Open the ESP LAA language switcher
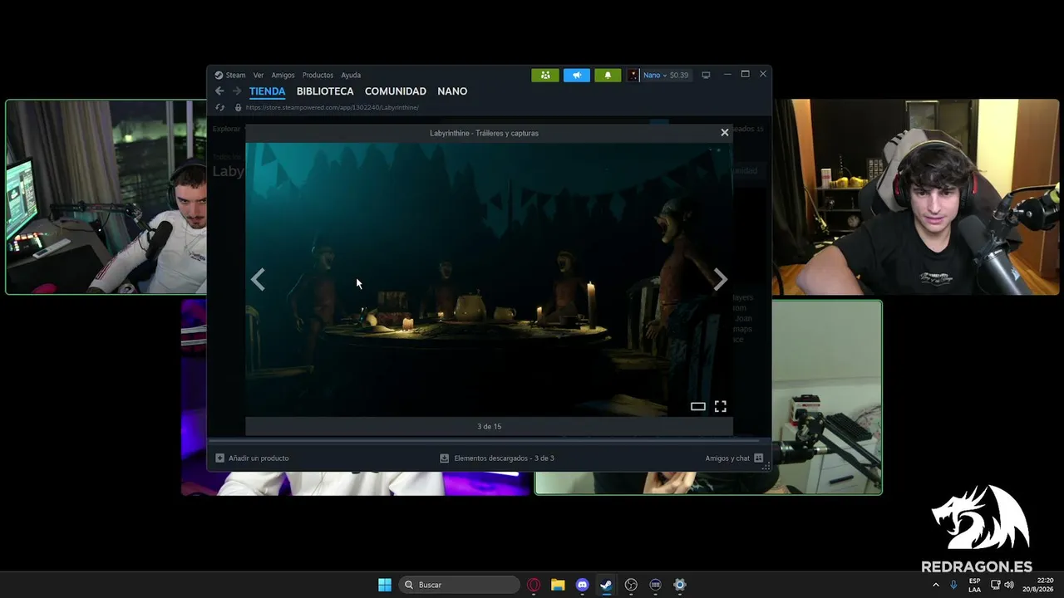 tap(974, 585)
